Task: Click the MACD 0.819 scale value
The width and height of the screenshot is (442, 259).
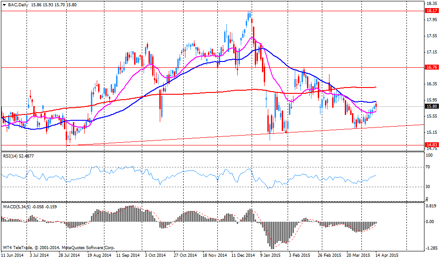Action: click(x=430, y=206)
